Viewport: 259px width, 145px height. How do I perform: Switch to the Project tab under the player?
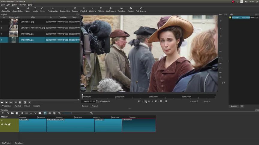[x=95, y=106]
